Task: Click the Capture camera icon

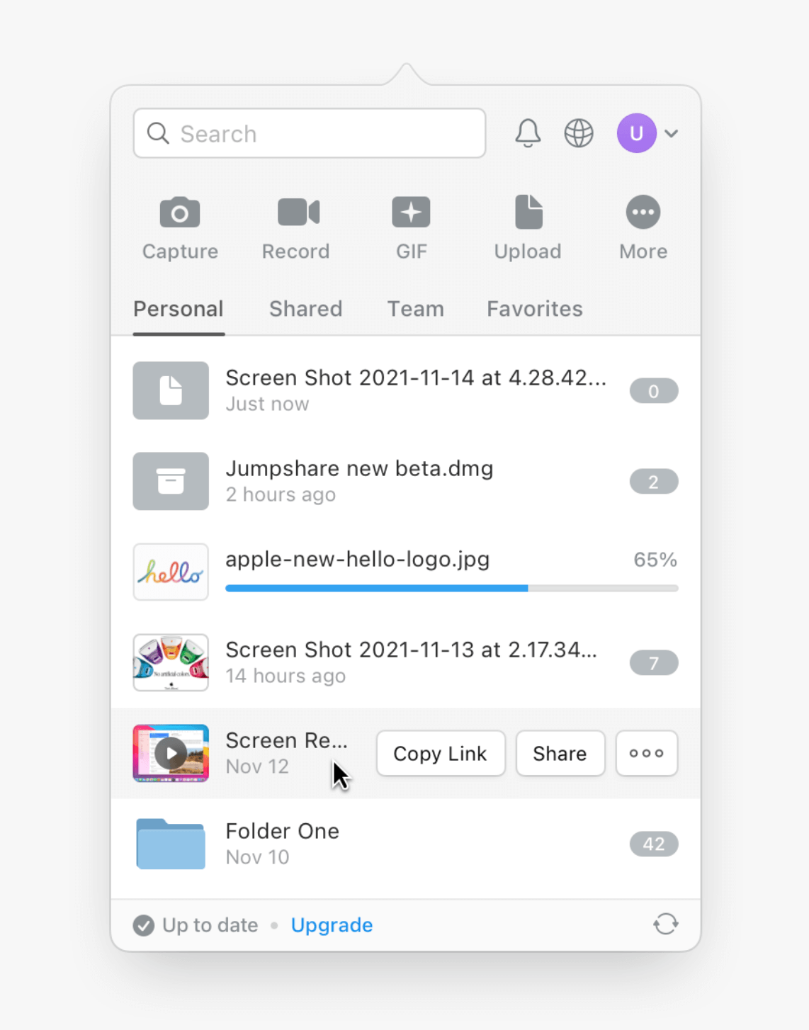Action: pyautogui.click(x=180, y=213)
